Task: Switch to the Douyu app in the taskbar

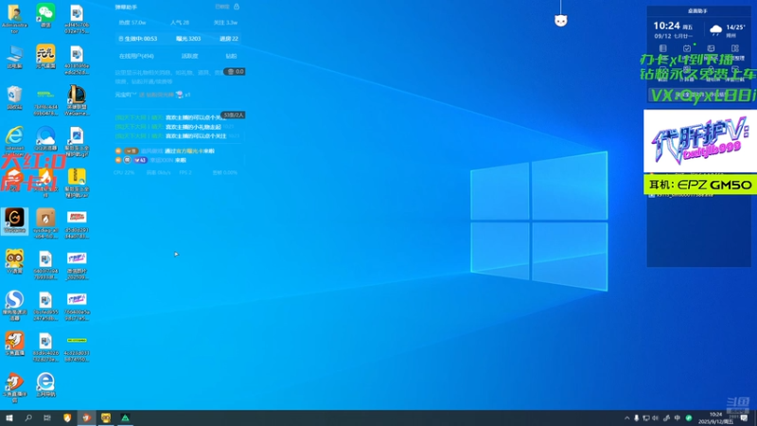Action: (86, 417)
